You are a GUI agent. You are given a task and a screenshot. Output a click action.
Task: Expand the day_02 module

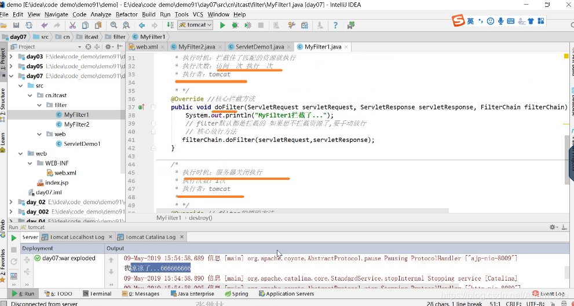(x=11, y=202)
